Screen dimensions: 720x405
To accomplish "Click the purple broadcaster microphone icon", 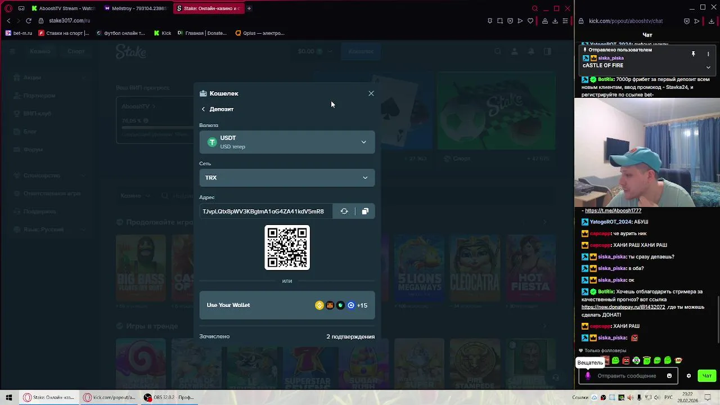I will coord(588,376).
